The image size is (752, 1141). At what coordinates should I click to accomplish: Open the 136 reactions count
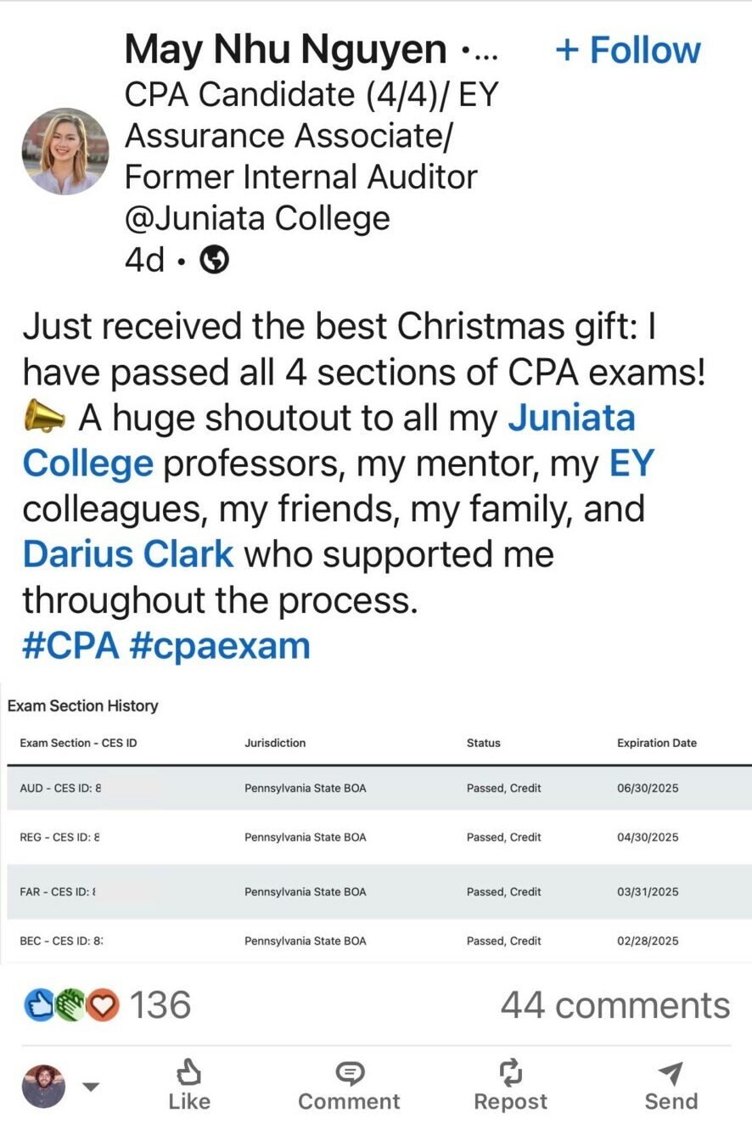pos(160,1006)
